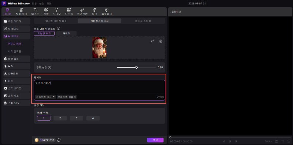Open the Transitions tool tab
This screenshot has height=145, width=293.
tap(82, 12)
